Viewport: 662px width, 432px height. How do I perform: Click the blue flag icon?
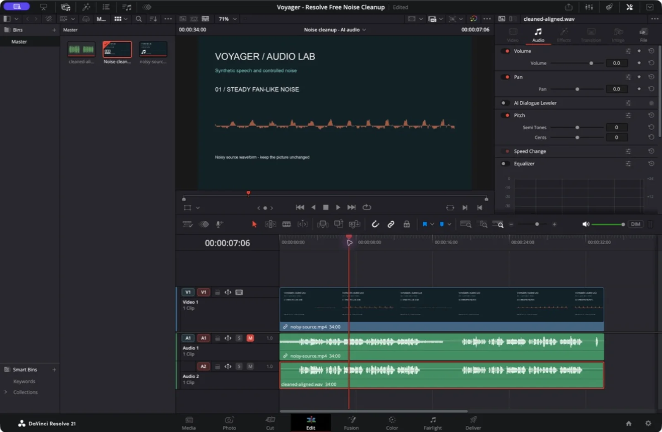click(425, 224)
